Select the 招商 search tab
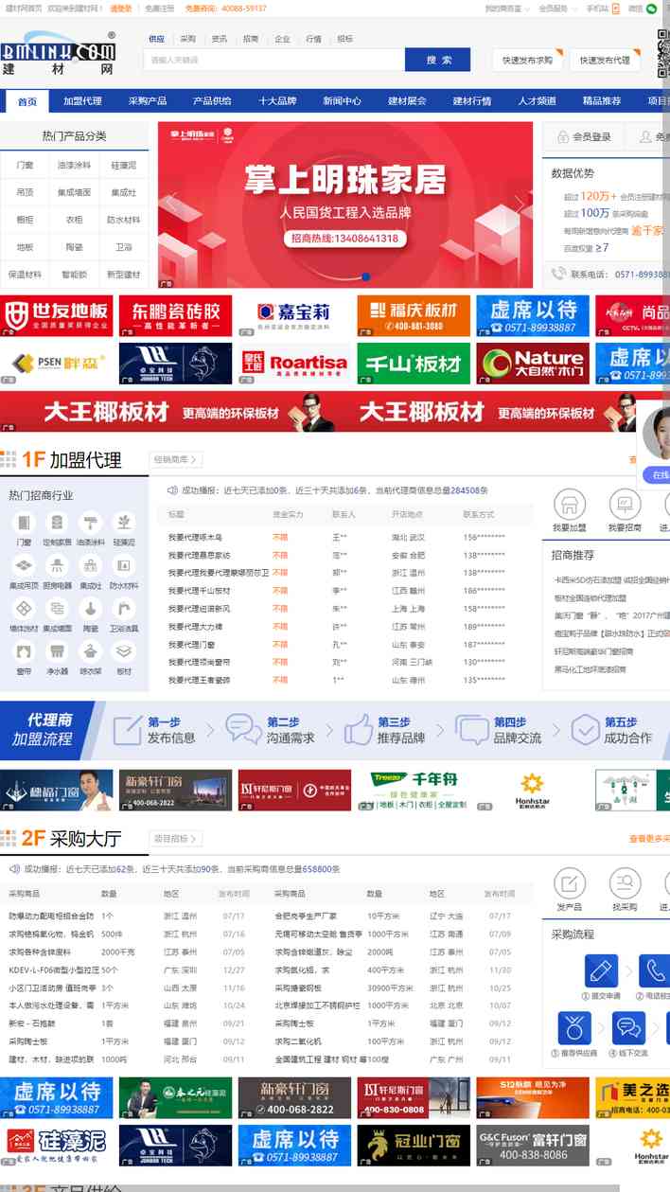 (250, 39)
